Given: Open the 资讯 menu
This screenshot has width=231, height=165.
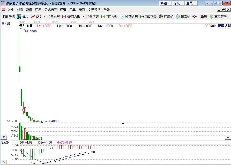Looking at the screenshot, I should (x=29, y=10).
